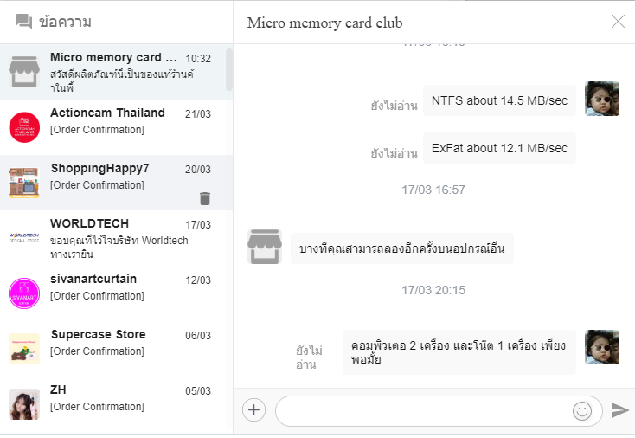The image size is (635, 438).
Task: Click the ExFat about 12.1 MB/sec message
Action: pos(499,148)
